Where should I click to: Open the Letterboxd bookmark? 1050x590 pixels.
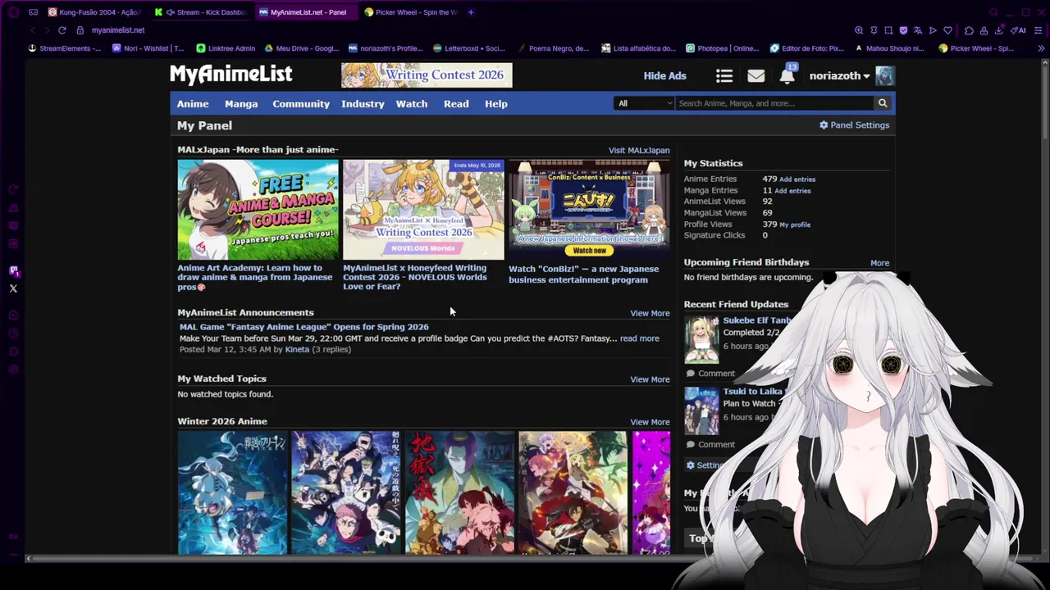coord(468,48)
